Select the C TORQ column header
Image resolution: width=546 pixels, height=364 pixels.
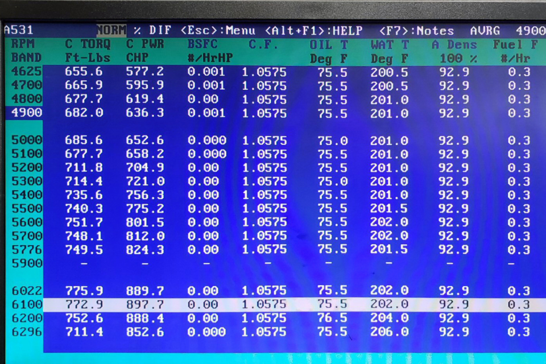click(88, 51)
